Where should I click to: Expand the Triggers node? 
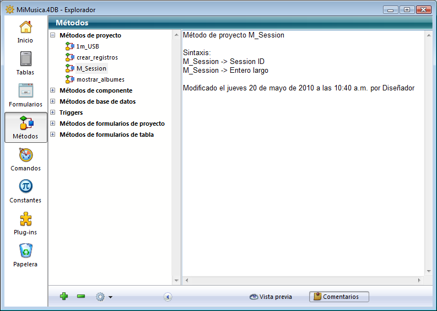[53, 112]
